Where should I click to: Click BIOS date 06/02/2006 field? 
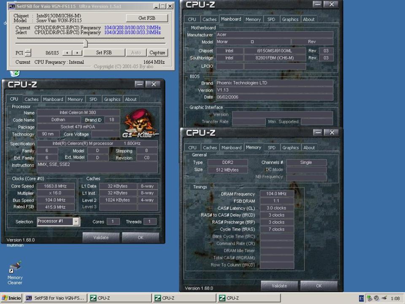274,97
